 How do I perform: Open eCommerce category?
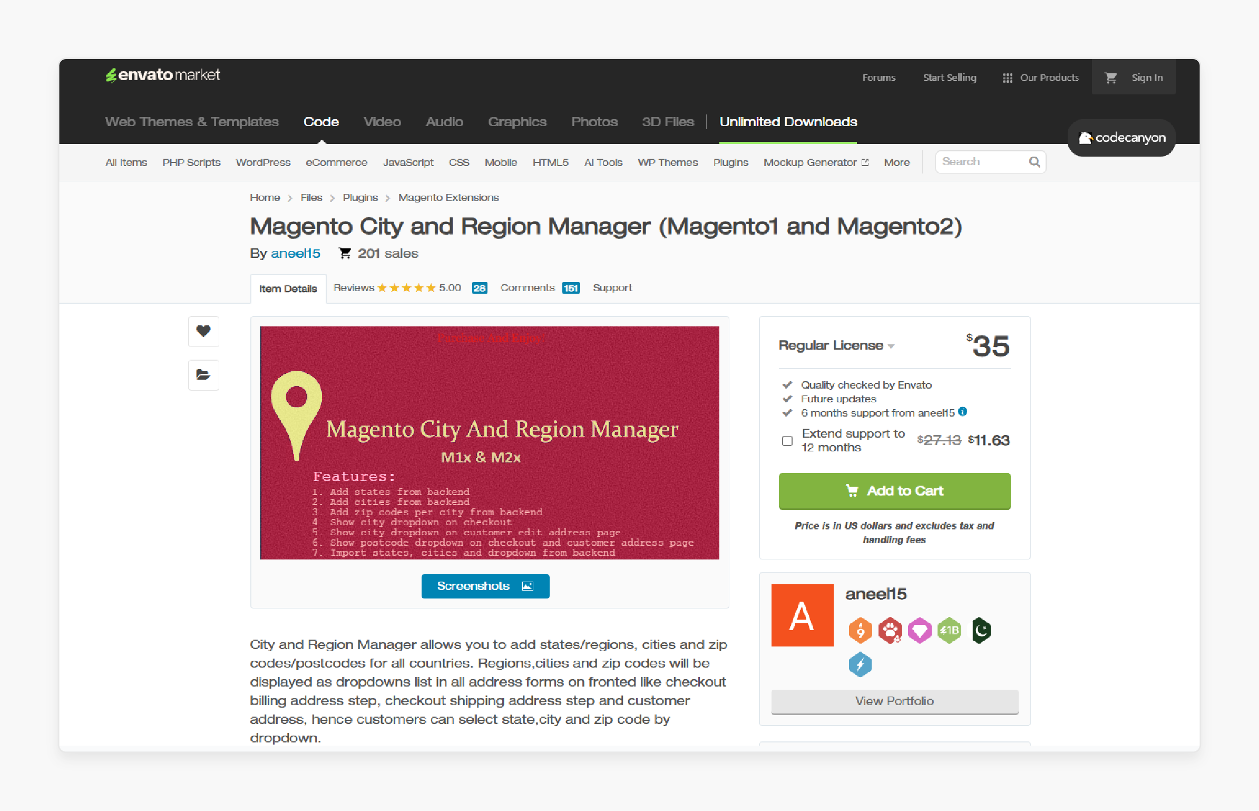[x=336, y=162]
